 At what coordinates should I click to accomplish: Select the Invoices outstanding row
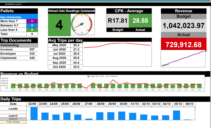[19, 49]
